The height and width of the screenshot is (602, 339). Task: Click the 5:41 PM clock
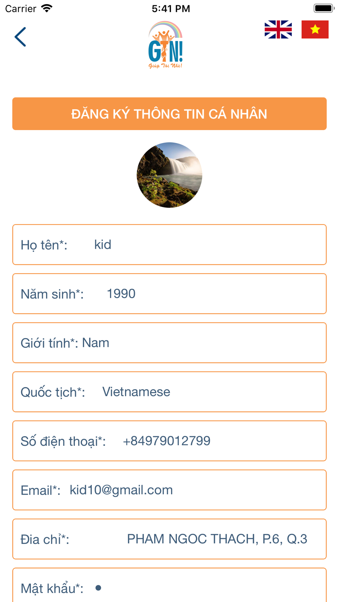(171, 9)
